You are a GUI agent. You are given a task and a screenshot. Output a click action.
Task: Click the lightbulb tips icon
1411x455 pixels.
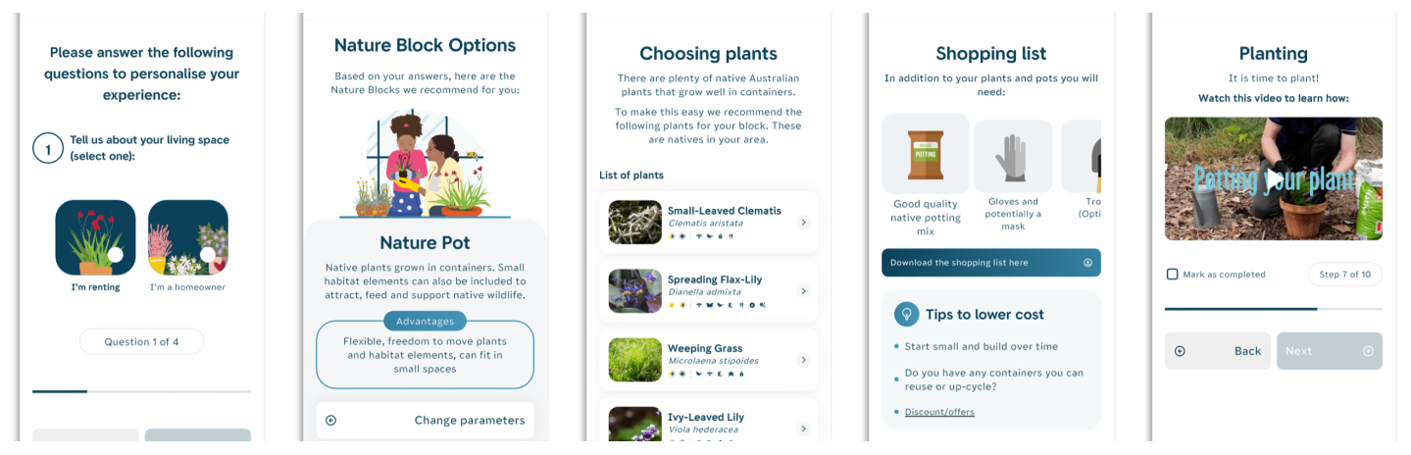906,315
